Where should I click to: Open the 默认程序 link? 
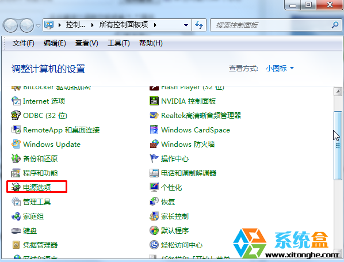(175, 230)
